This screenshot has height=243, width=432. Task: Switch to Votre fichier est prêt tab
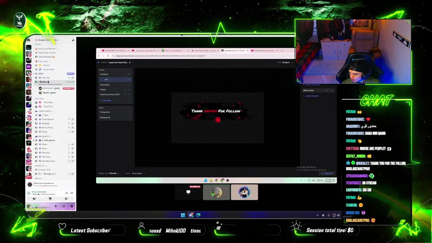(x=204, y=51)
